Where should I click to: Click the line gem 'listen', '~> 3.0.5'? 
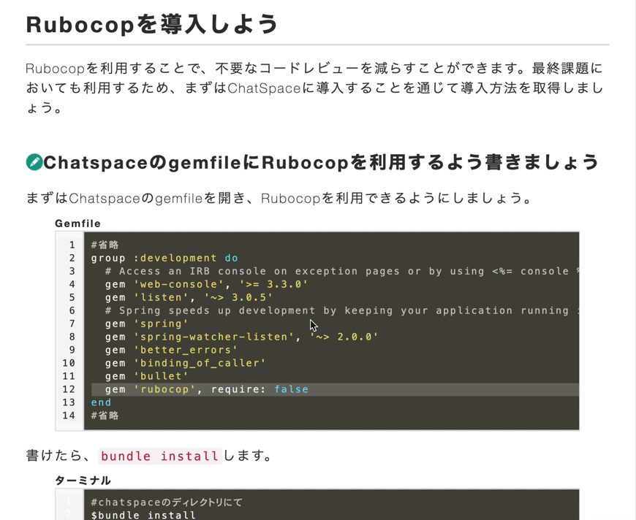(x=189, y=297)
